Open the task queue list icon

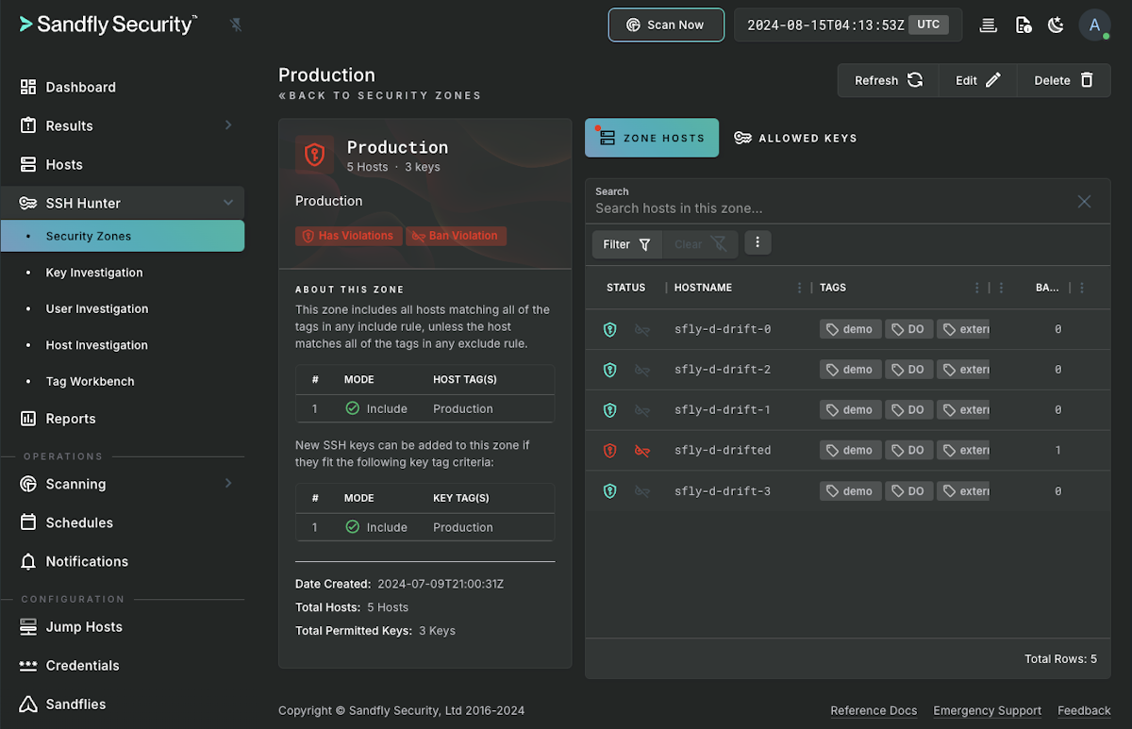(988, 25)
